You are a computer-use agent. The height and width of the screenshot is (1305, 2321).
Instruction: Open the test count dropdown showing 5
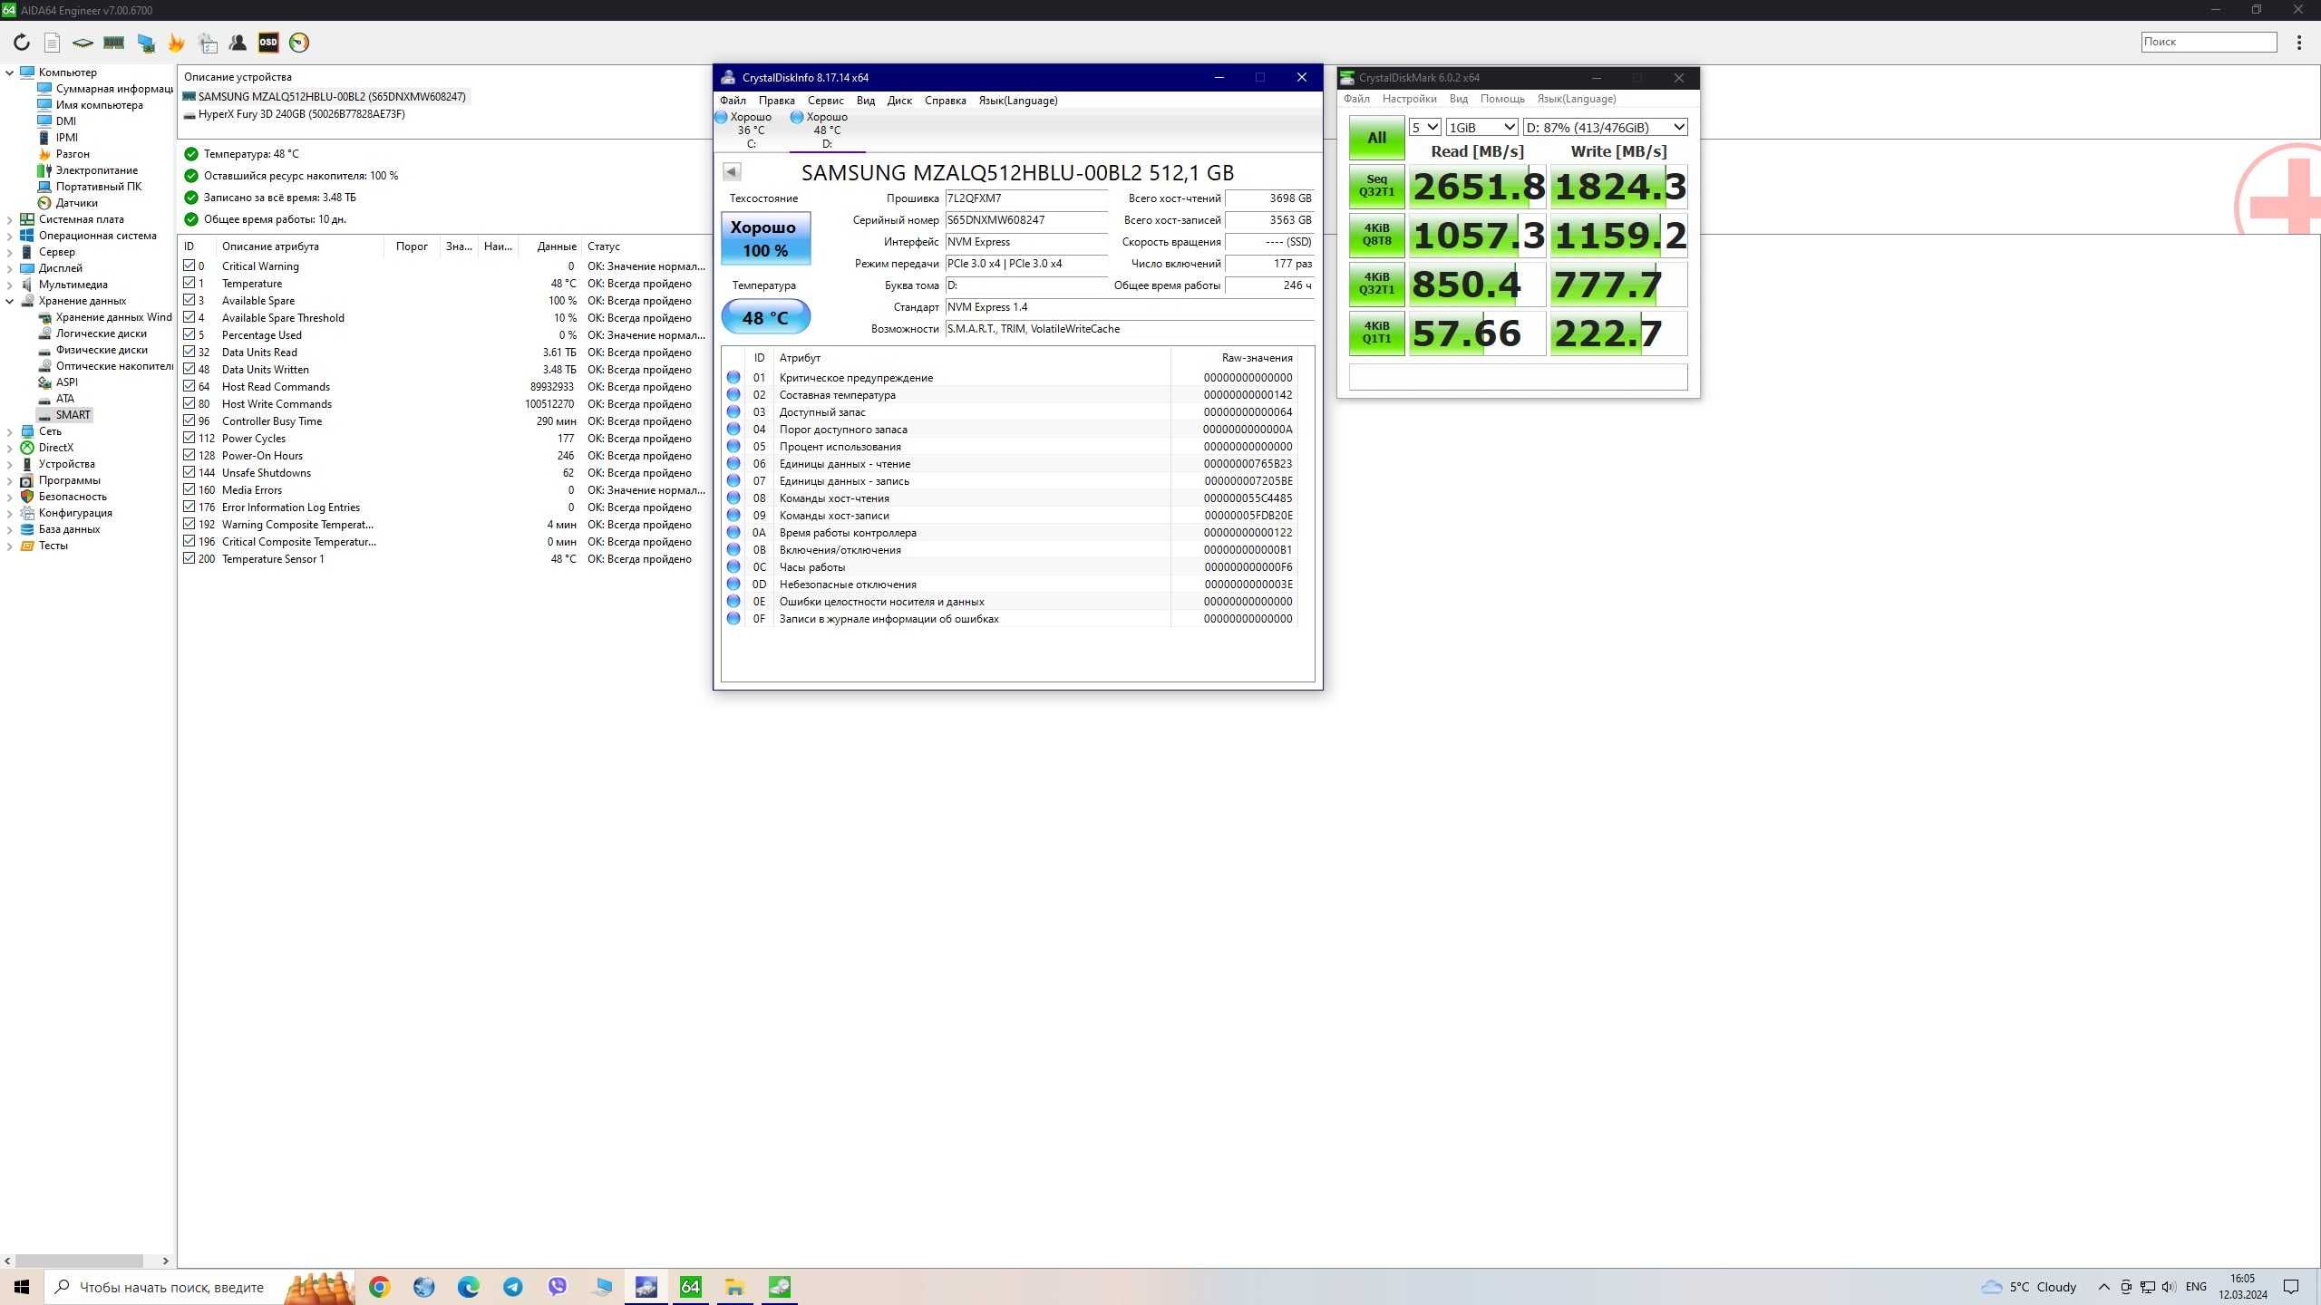tap(1425, 127)
